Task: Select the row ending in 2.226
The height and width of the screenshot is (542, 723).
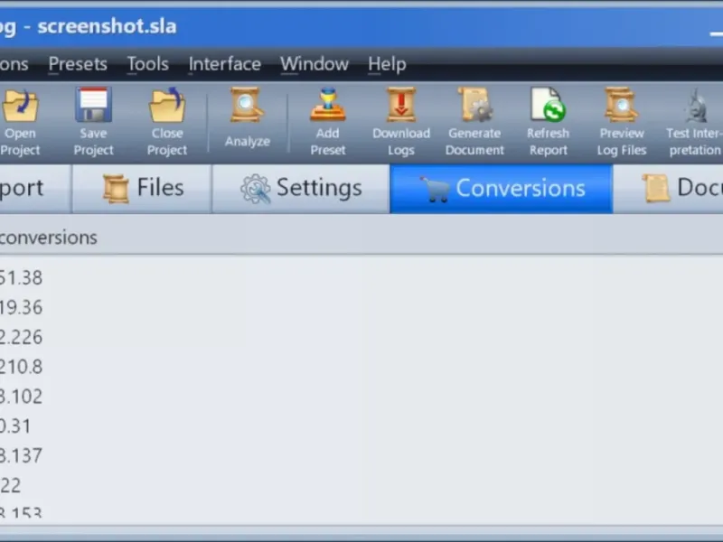Action: pyautogui.click(x=361, y=337)
